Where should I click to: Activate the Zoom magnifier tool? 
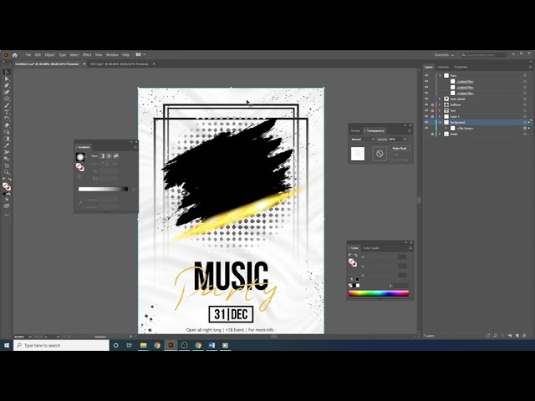click(x=7, y=172)
